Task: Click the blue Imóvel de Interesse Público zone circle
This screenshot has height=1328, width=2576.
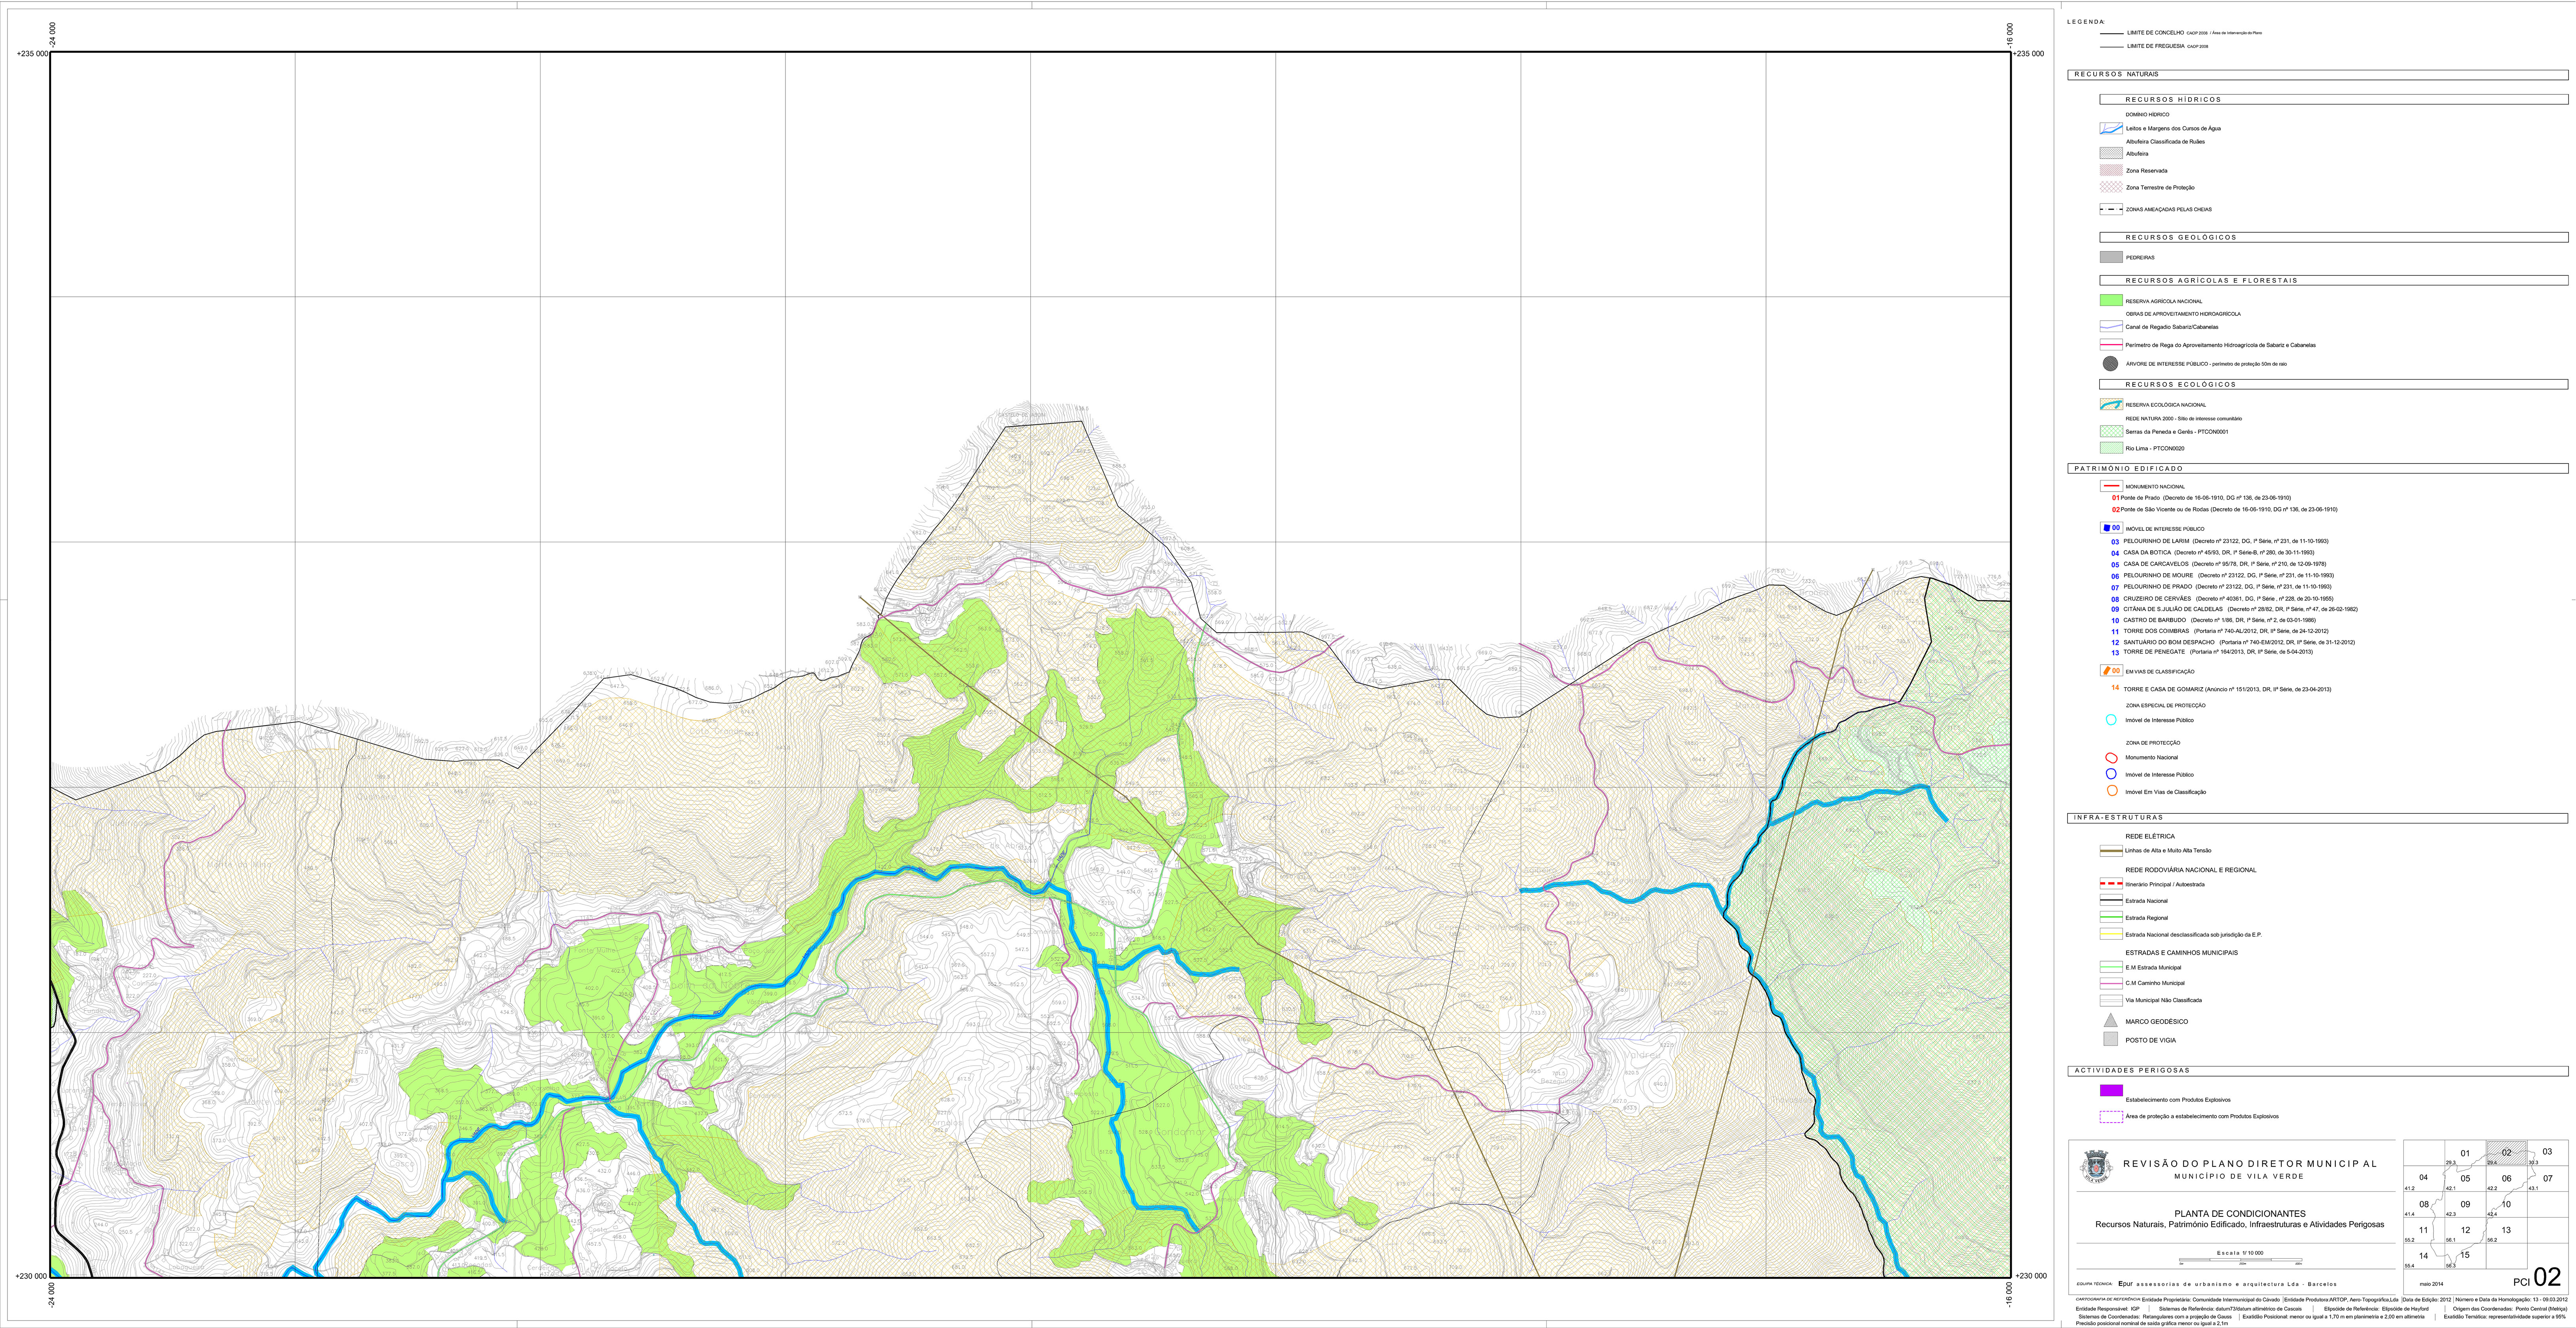Action: pos(2111,774)
